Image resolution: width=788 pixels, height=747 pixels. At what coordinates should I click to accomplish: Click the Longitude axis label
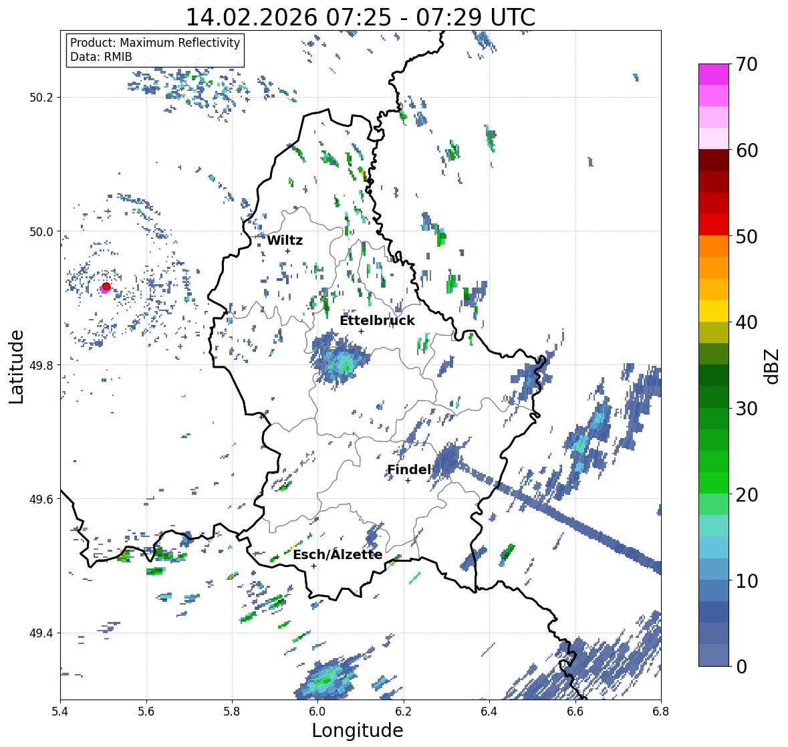click(358, 730)
